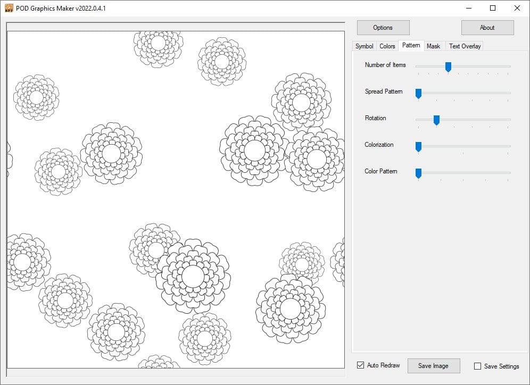530x385 pixels.
Task: Select the Pattern tab
Action: click(x=411, y=46)
